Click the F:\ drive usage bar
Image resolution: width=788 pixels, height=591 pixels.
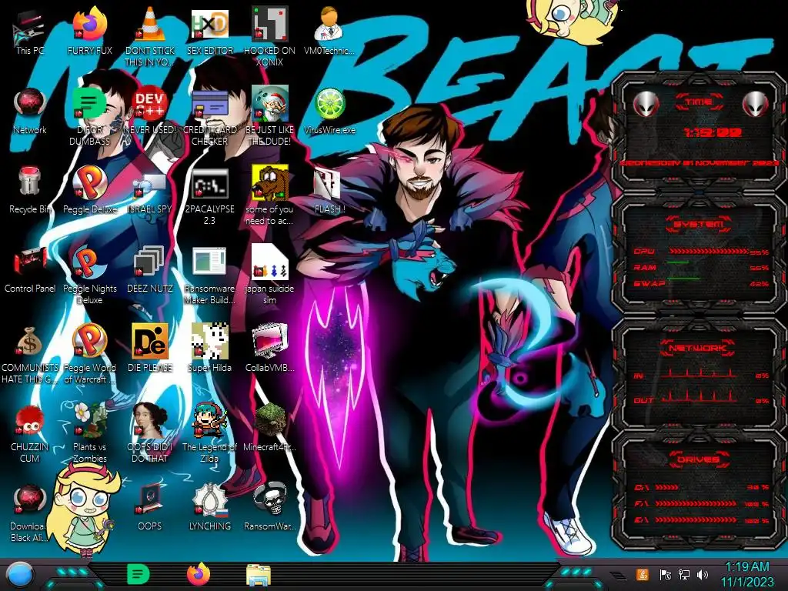[696, 503]
